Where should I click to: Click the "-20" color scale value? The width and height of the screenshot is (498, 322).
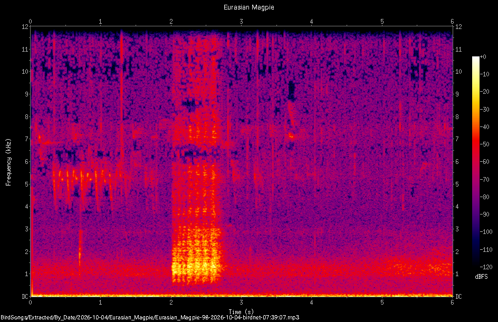coord(484,92)
